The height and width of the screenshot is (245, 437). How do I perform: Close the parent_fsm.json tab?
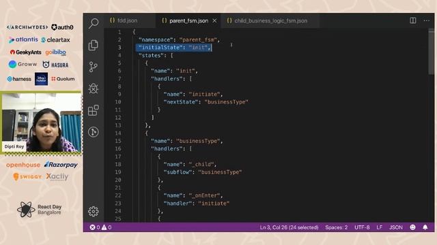tap(214, 20)
